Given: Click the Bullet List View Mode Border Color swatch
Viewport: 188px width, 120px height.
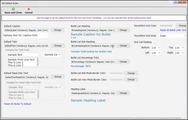Looking at the screenshot, I should point(116,80).
